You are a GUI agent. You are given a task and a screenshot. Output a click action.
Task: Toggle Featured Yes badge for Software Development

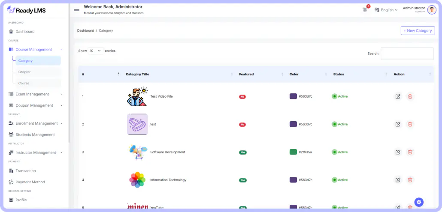pyautogui.click(x=243, y=152)
